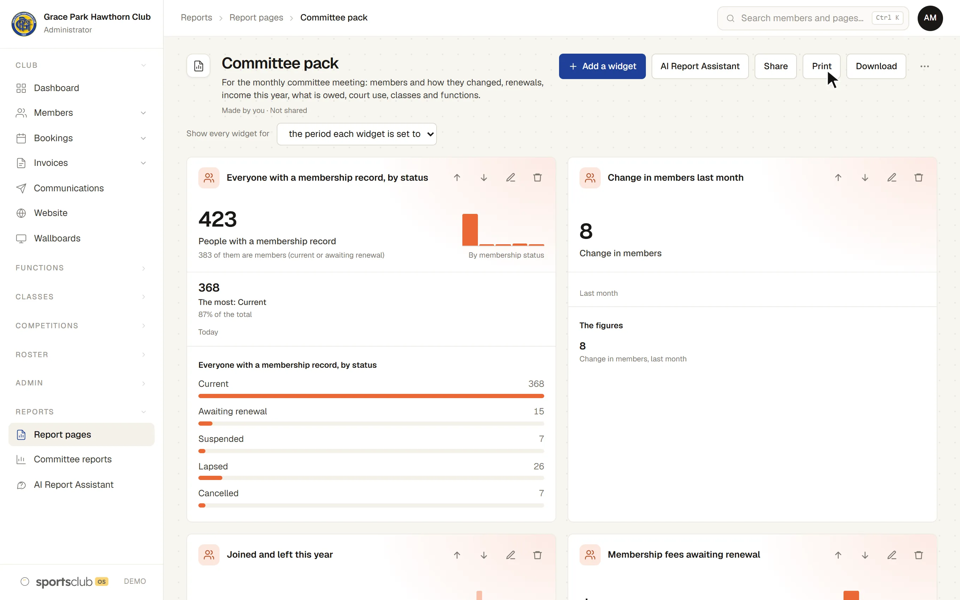Move 'Everyone with a membership record' widget up
Screen dimensions: 960x600
click(x=457, y=178)
